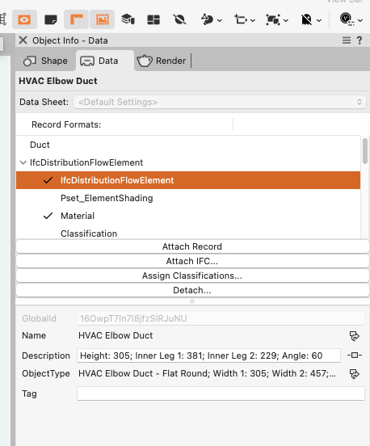Collapse the IfcDistributionFlowElement tree group

pyautogui.click(x=23, y=162)
